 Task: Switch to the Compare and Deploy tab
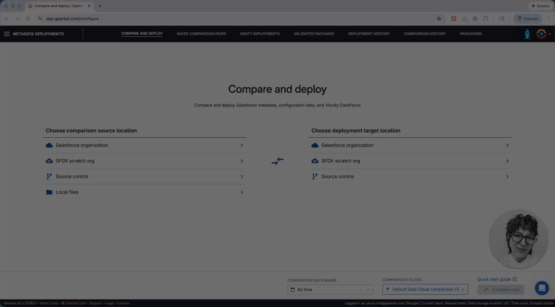click(142, 34)
